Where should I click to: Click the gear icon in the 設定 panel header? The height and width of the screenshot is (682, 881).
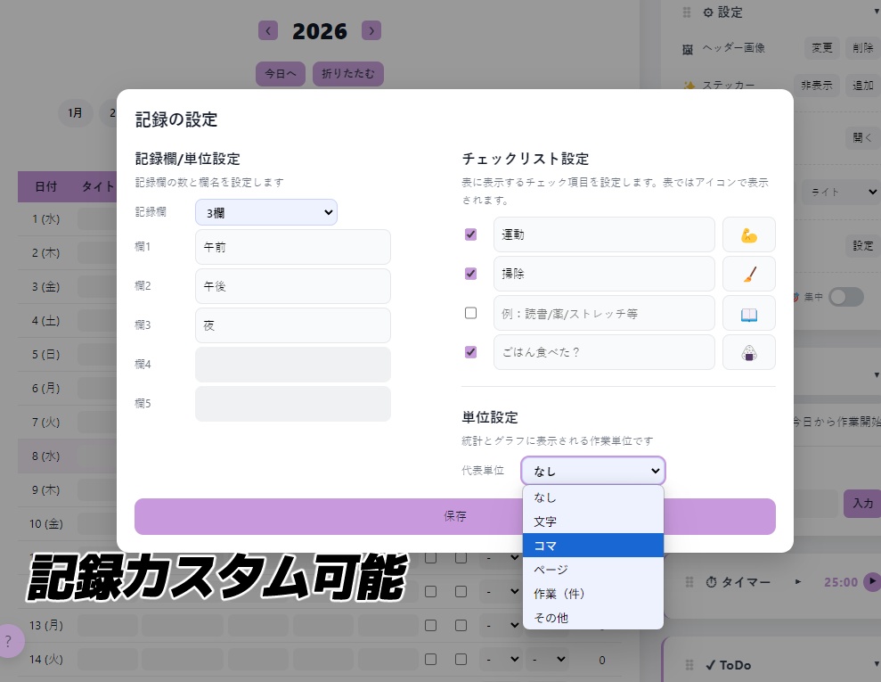709,12
